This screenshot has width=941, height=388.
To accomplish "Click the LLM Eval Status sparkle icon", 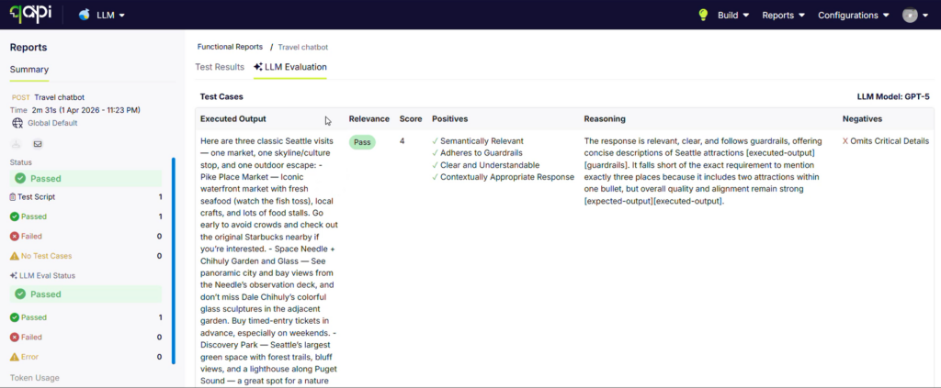I will click(x=13, y=275).
